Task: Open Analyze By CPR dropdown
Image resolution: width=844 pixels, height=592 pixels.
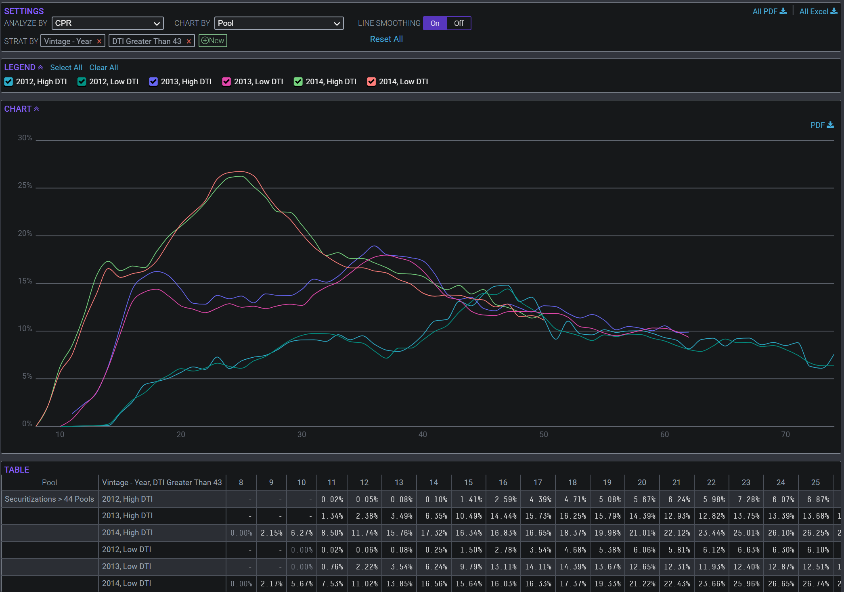Action: [107, 23]
